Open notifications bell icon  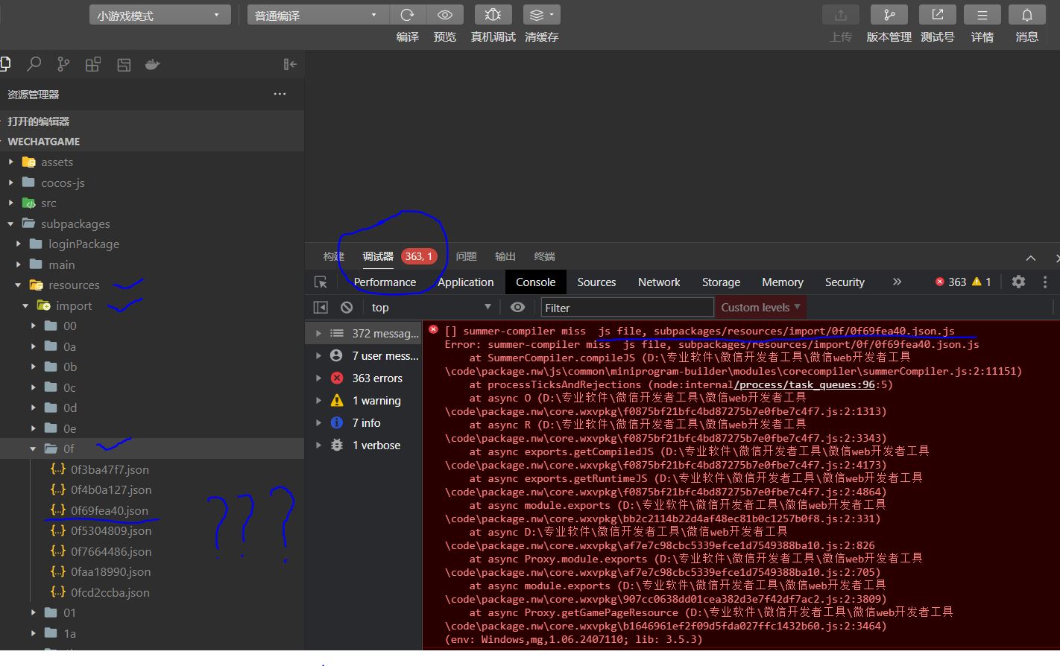pyautogui.click(x=1027, y=15)
